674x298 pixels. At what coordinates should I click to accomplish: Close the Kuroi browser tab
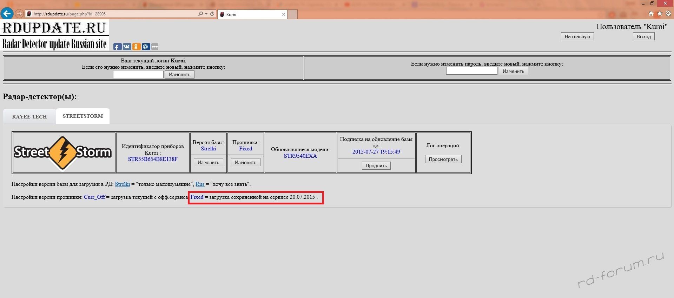[x=284, y=14]
